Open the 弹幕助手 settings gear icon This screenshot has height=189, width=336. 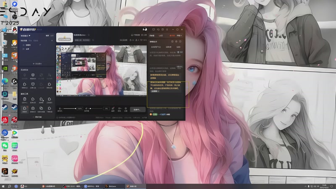point(176,42)
